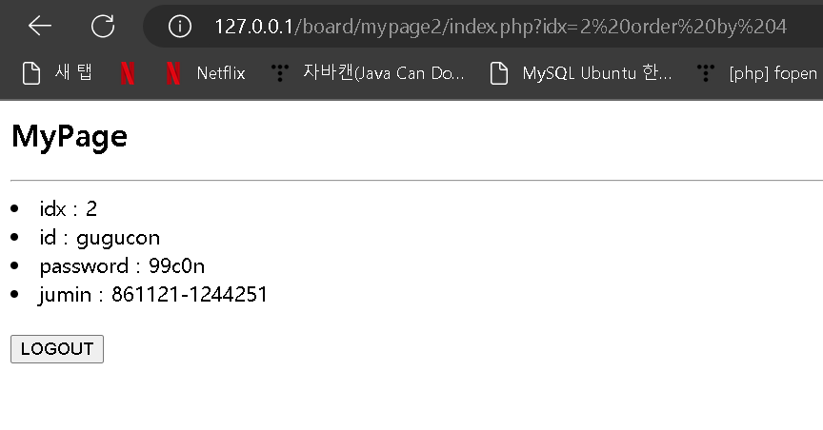Click the address bar URL text
This screenshot has width=823, height=430.
[x=500, y=27]
